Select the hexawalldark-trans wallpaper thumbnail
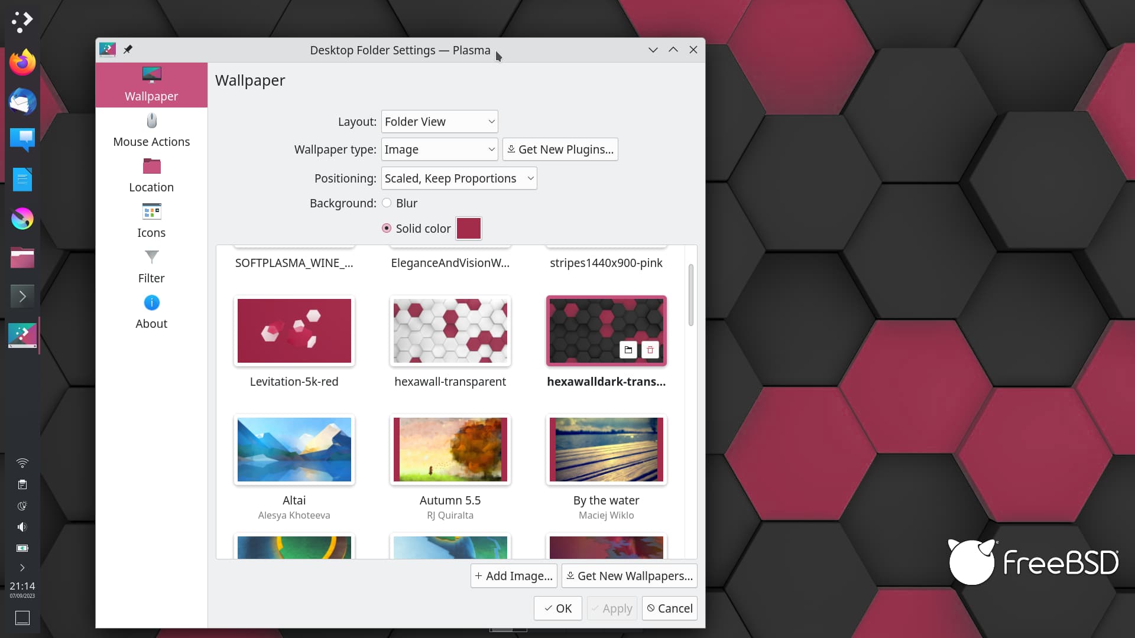Image resolution: width=1135 pixels, height=638 pixels. (x=607, y=331)
